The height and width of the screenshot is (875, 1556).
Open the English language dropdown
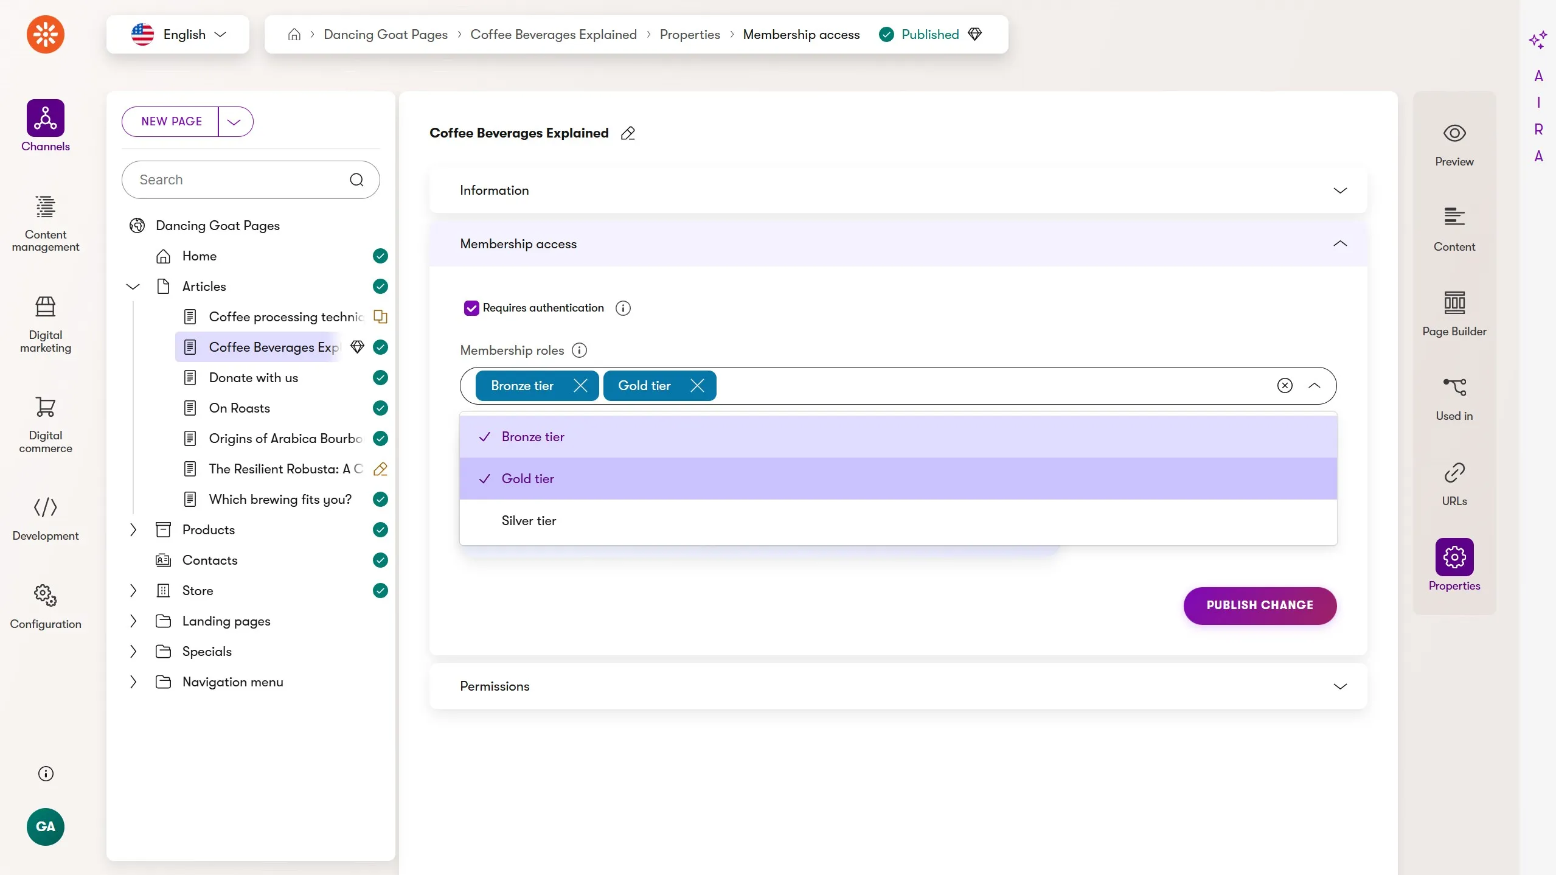178,35
